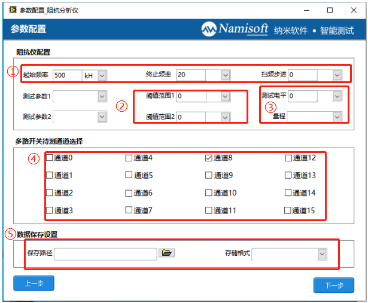Screen dimensions: 368x303
Task: Uncheck the 通道8 checkbox
Action: click(209, 158)
